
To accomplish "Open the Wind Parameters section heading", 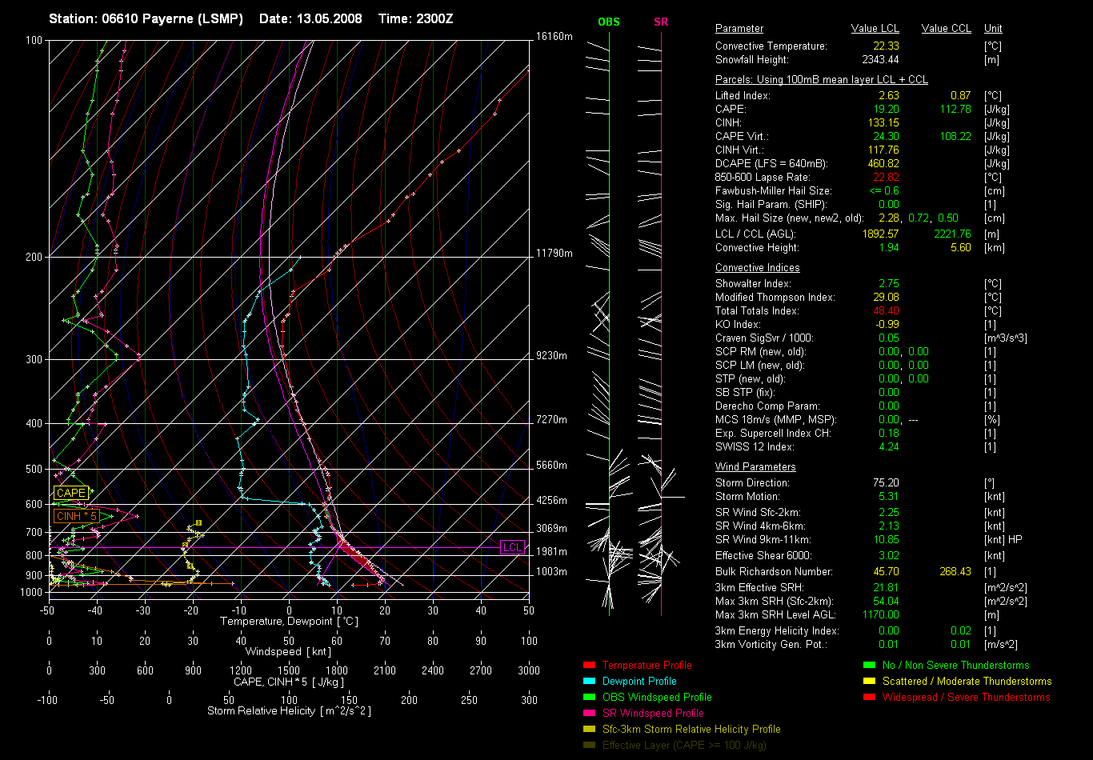I will pos(755,466).
